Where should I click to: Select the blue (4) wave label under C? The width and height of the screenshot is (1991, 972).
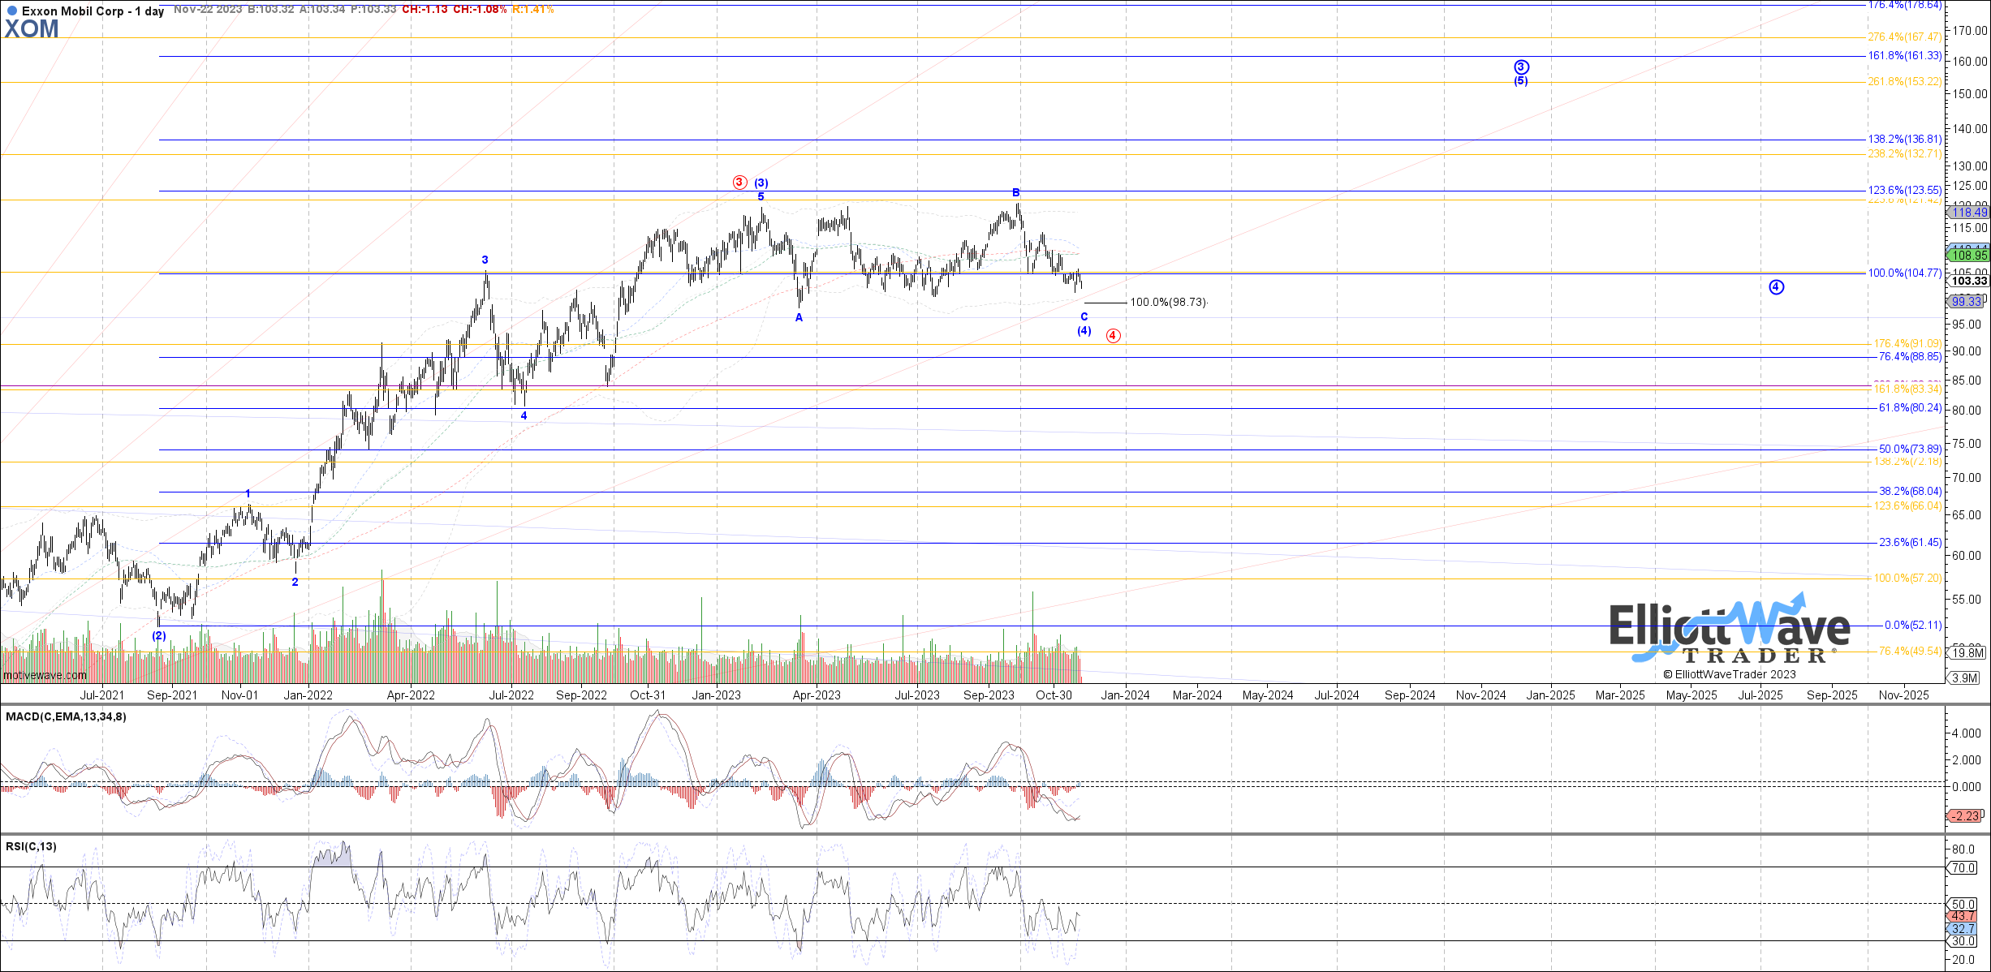(1084, 330)
